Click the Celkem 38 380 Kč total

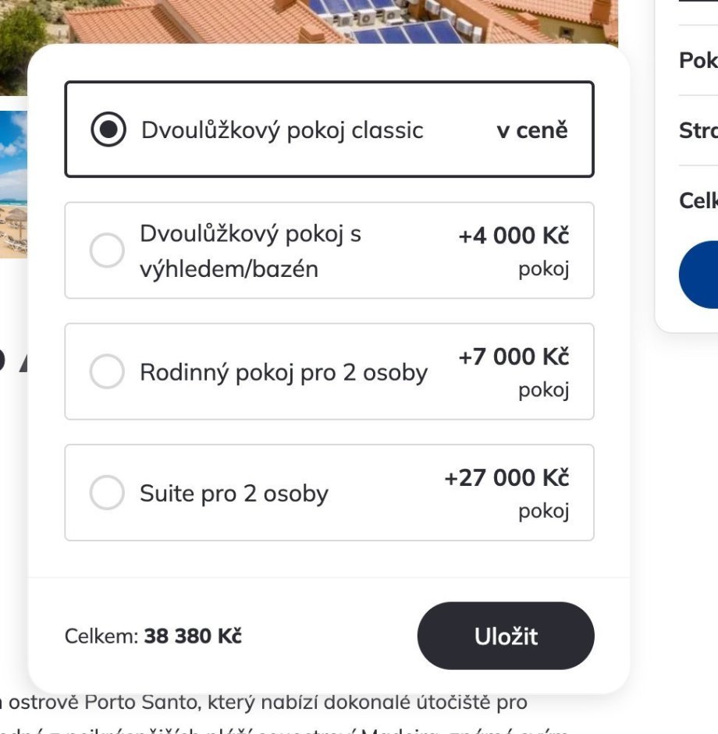coord(153,636)
